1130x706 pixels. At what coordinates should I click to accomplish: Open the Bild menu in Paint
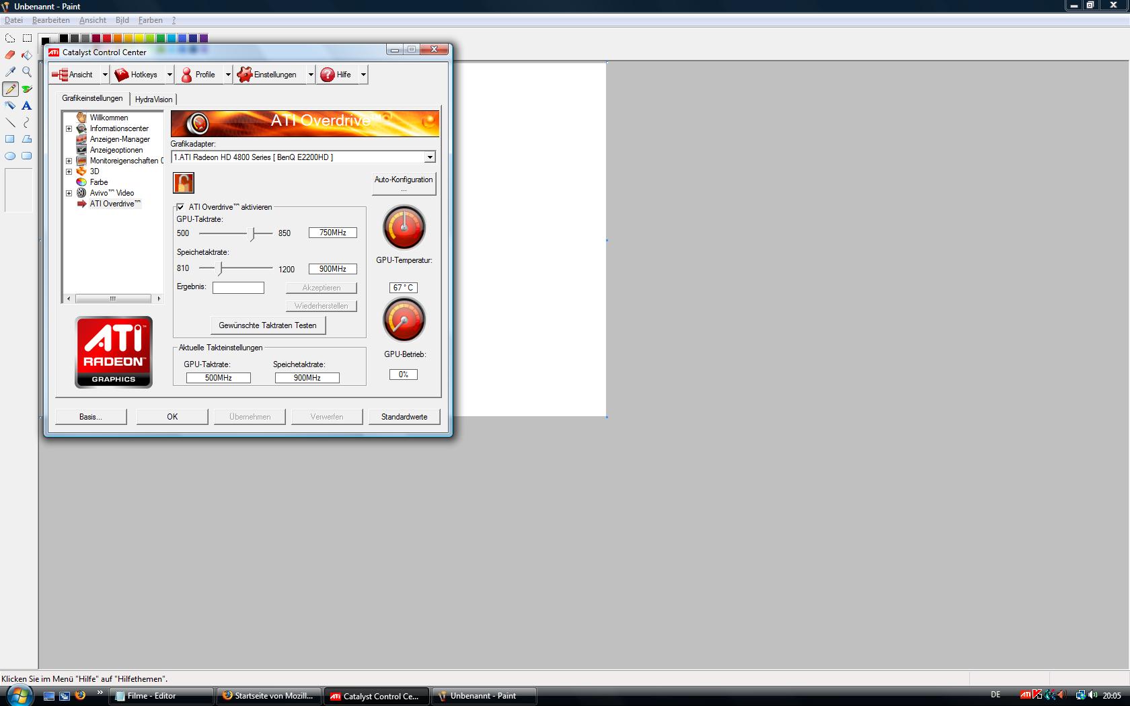click(122, 20)
